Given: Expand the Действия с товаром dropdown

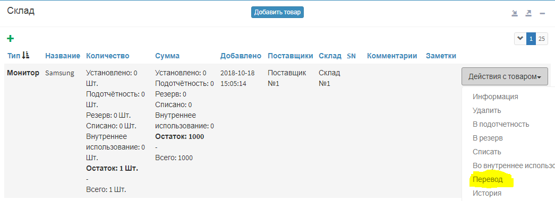Looking at the screenshot, I should point(505,76).
